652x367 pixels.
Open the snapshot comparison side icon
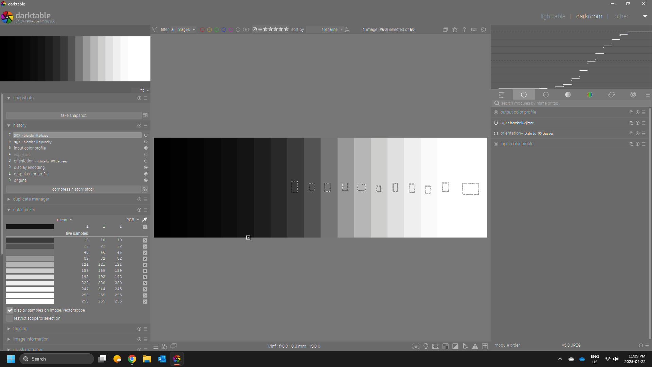[x=145, y=116]
